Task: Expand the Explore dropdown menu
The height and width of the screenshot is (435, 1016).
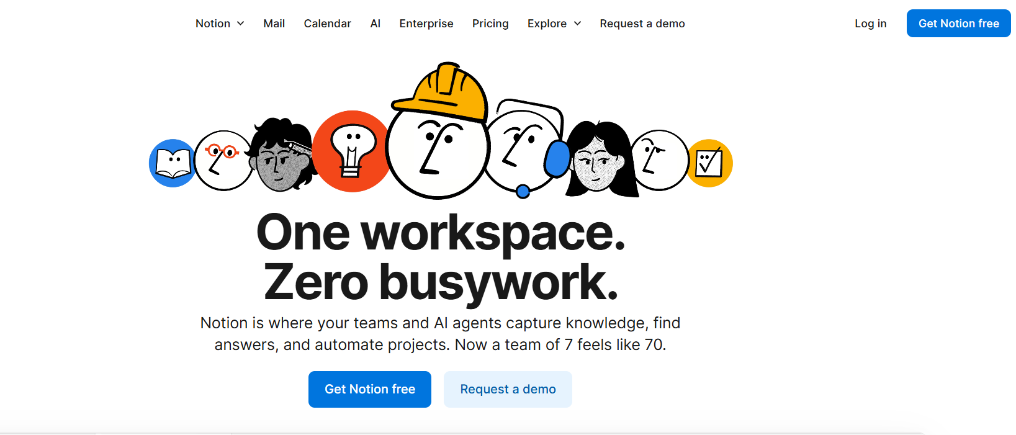Action: [554, 24]
